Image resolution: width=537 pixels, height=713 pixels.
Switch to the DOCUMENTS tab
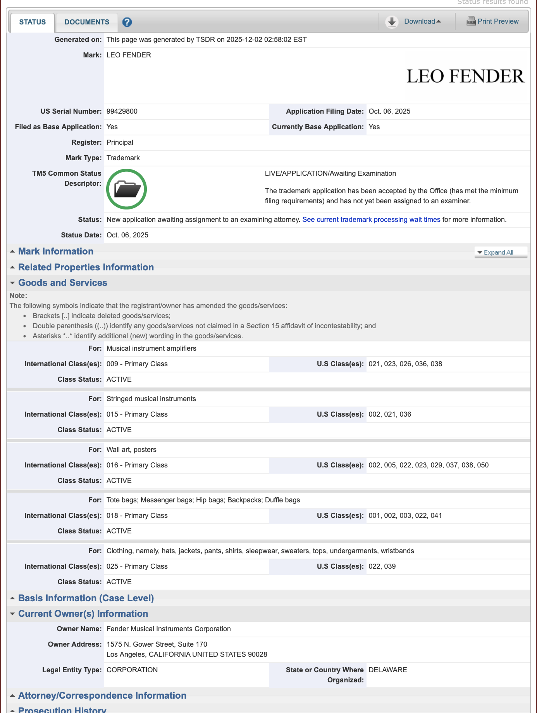(x=87, y=22)
